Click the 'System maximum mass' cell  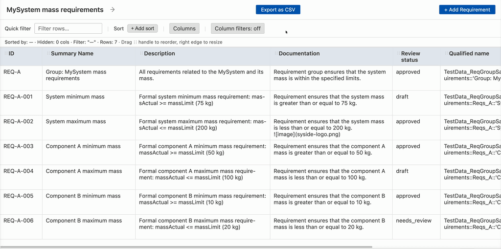89,128
